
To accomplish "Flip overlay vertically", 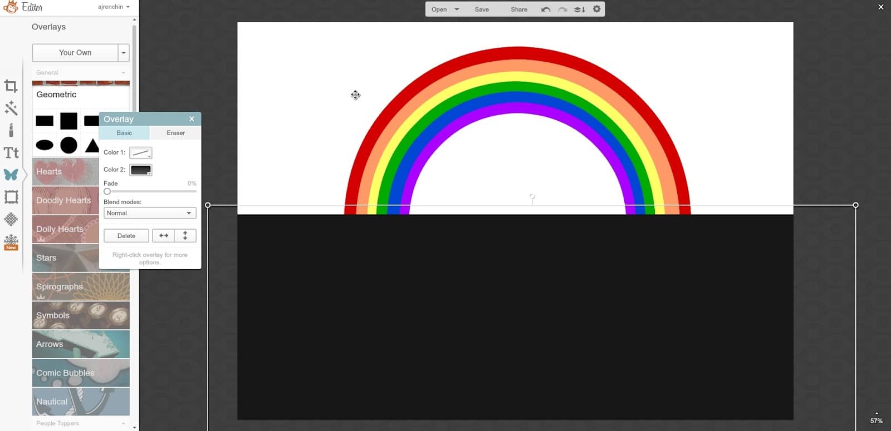I will click(x=185, y=236).
